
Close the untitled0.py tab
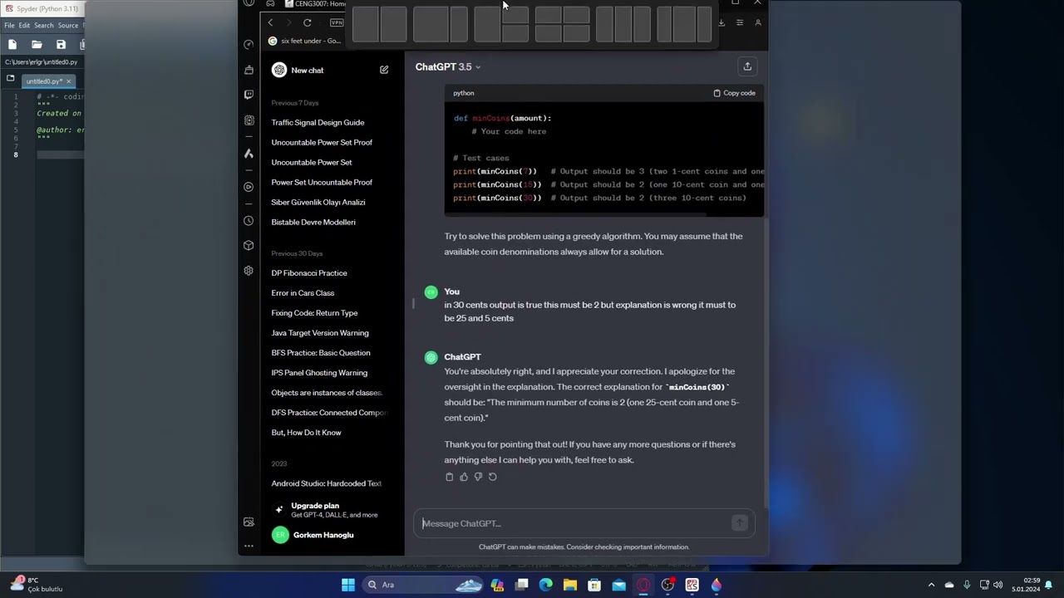click(69, 81)
